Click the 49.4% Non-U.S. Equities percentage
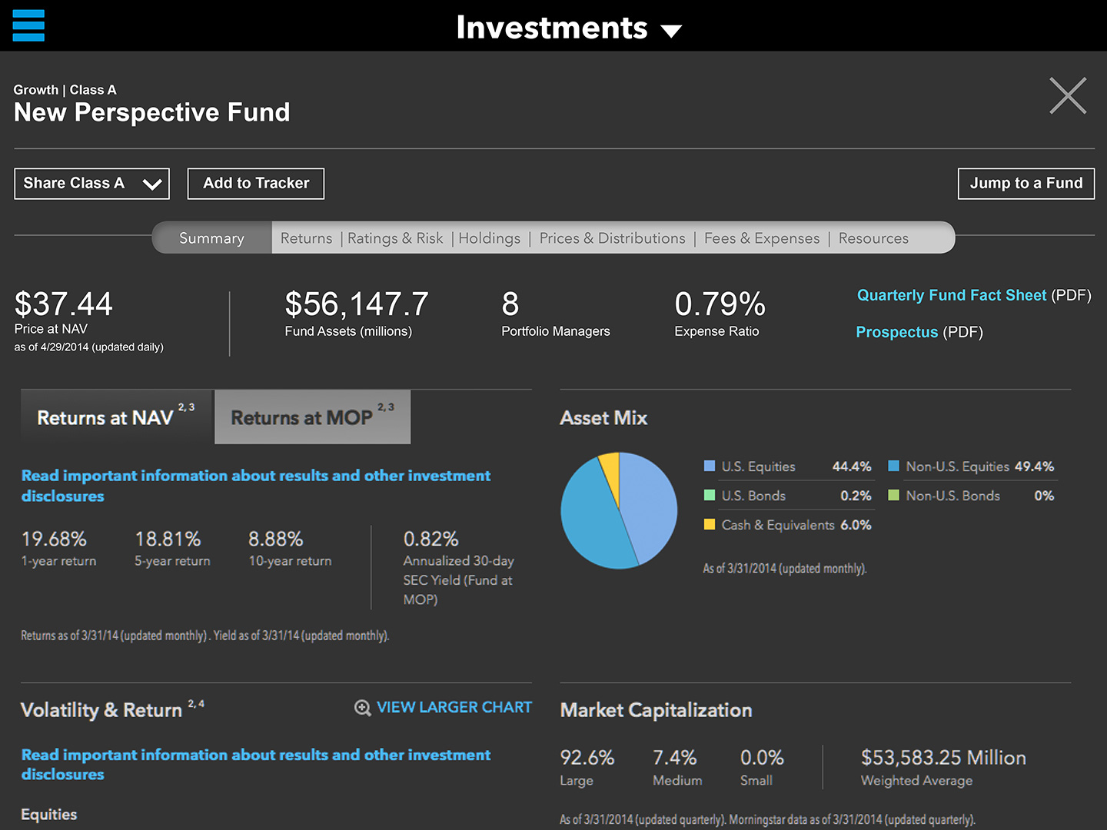Viewport: 1107px width, 830px height. tap(1034, 466)
